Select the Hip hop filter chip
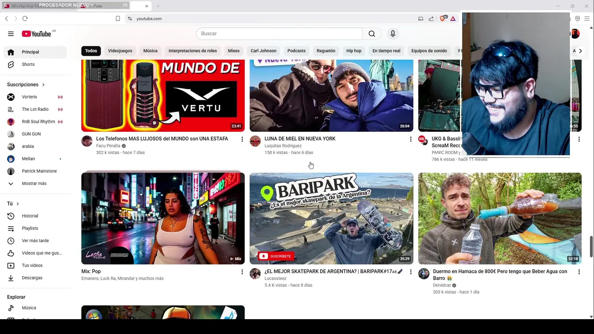594x334 pixels. [354, 51]
